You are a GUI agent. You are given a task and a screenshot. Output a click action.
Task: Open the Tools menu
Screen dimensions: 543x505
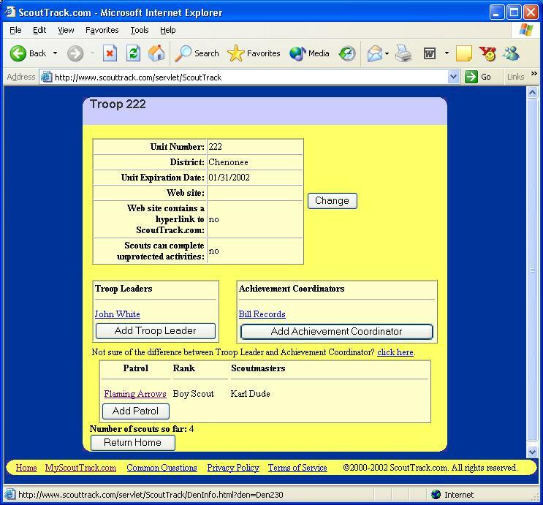pos(139,30)
